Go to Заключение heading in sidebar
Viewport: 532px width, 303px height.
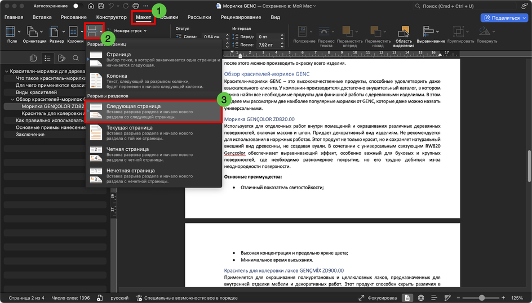tap(30, 135)
